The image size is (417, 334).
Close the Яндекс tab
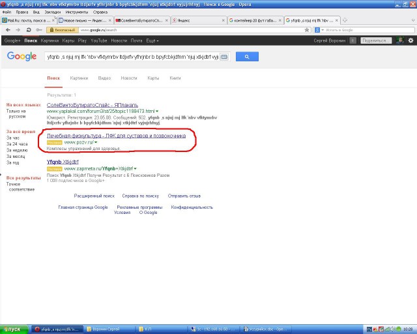(x=223, y=20)
